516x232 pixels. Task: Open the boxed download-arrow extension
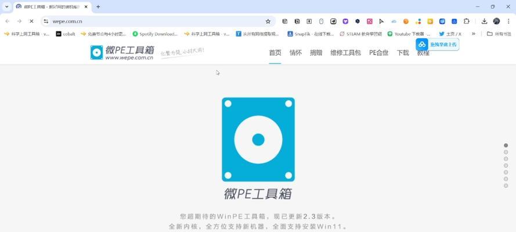[309, 21]
